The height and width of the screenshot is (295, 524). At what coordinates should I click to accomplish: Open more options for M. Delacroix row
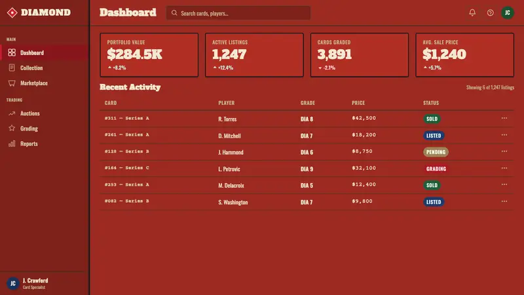click(x=504, y=184)
